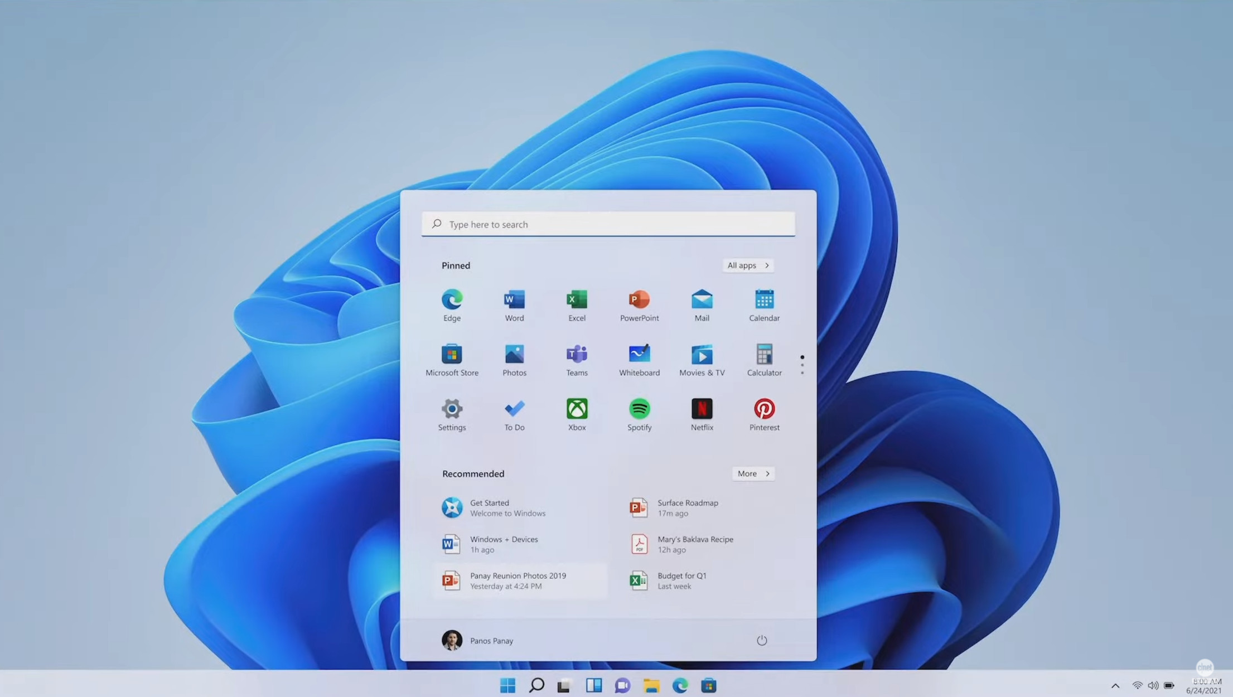Screen dimensions: 1233x697
Task: Expand All apps list
Action: tap(747, 265)
